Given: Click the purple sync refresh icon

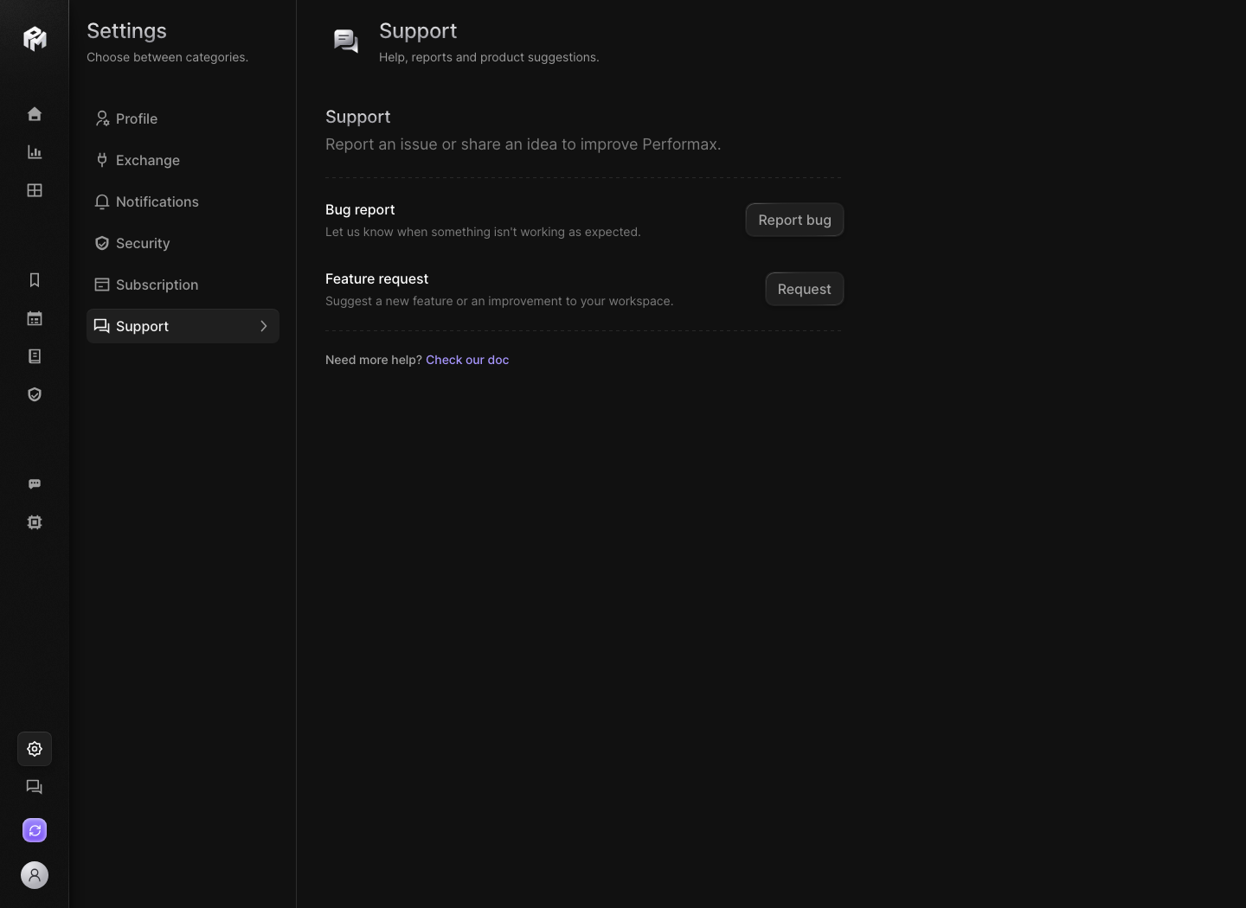Looking at the screenshot, I should pos(35,830).
